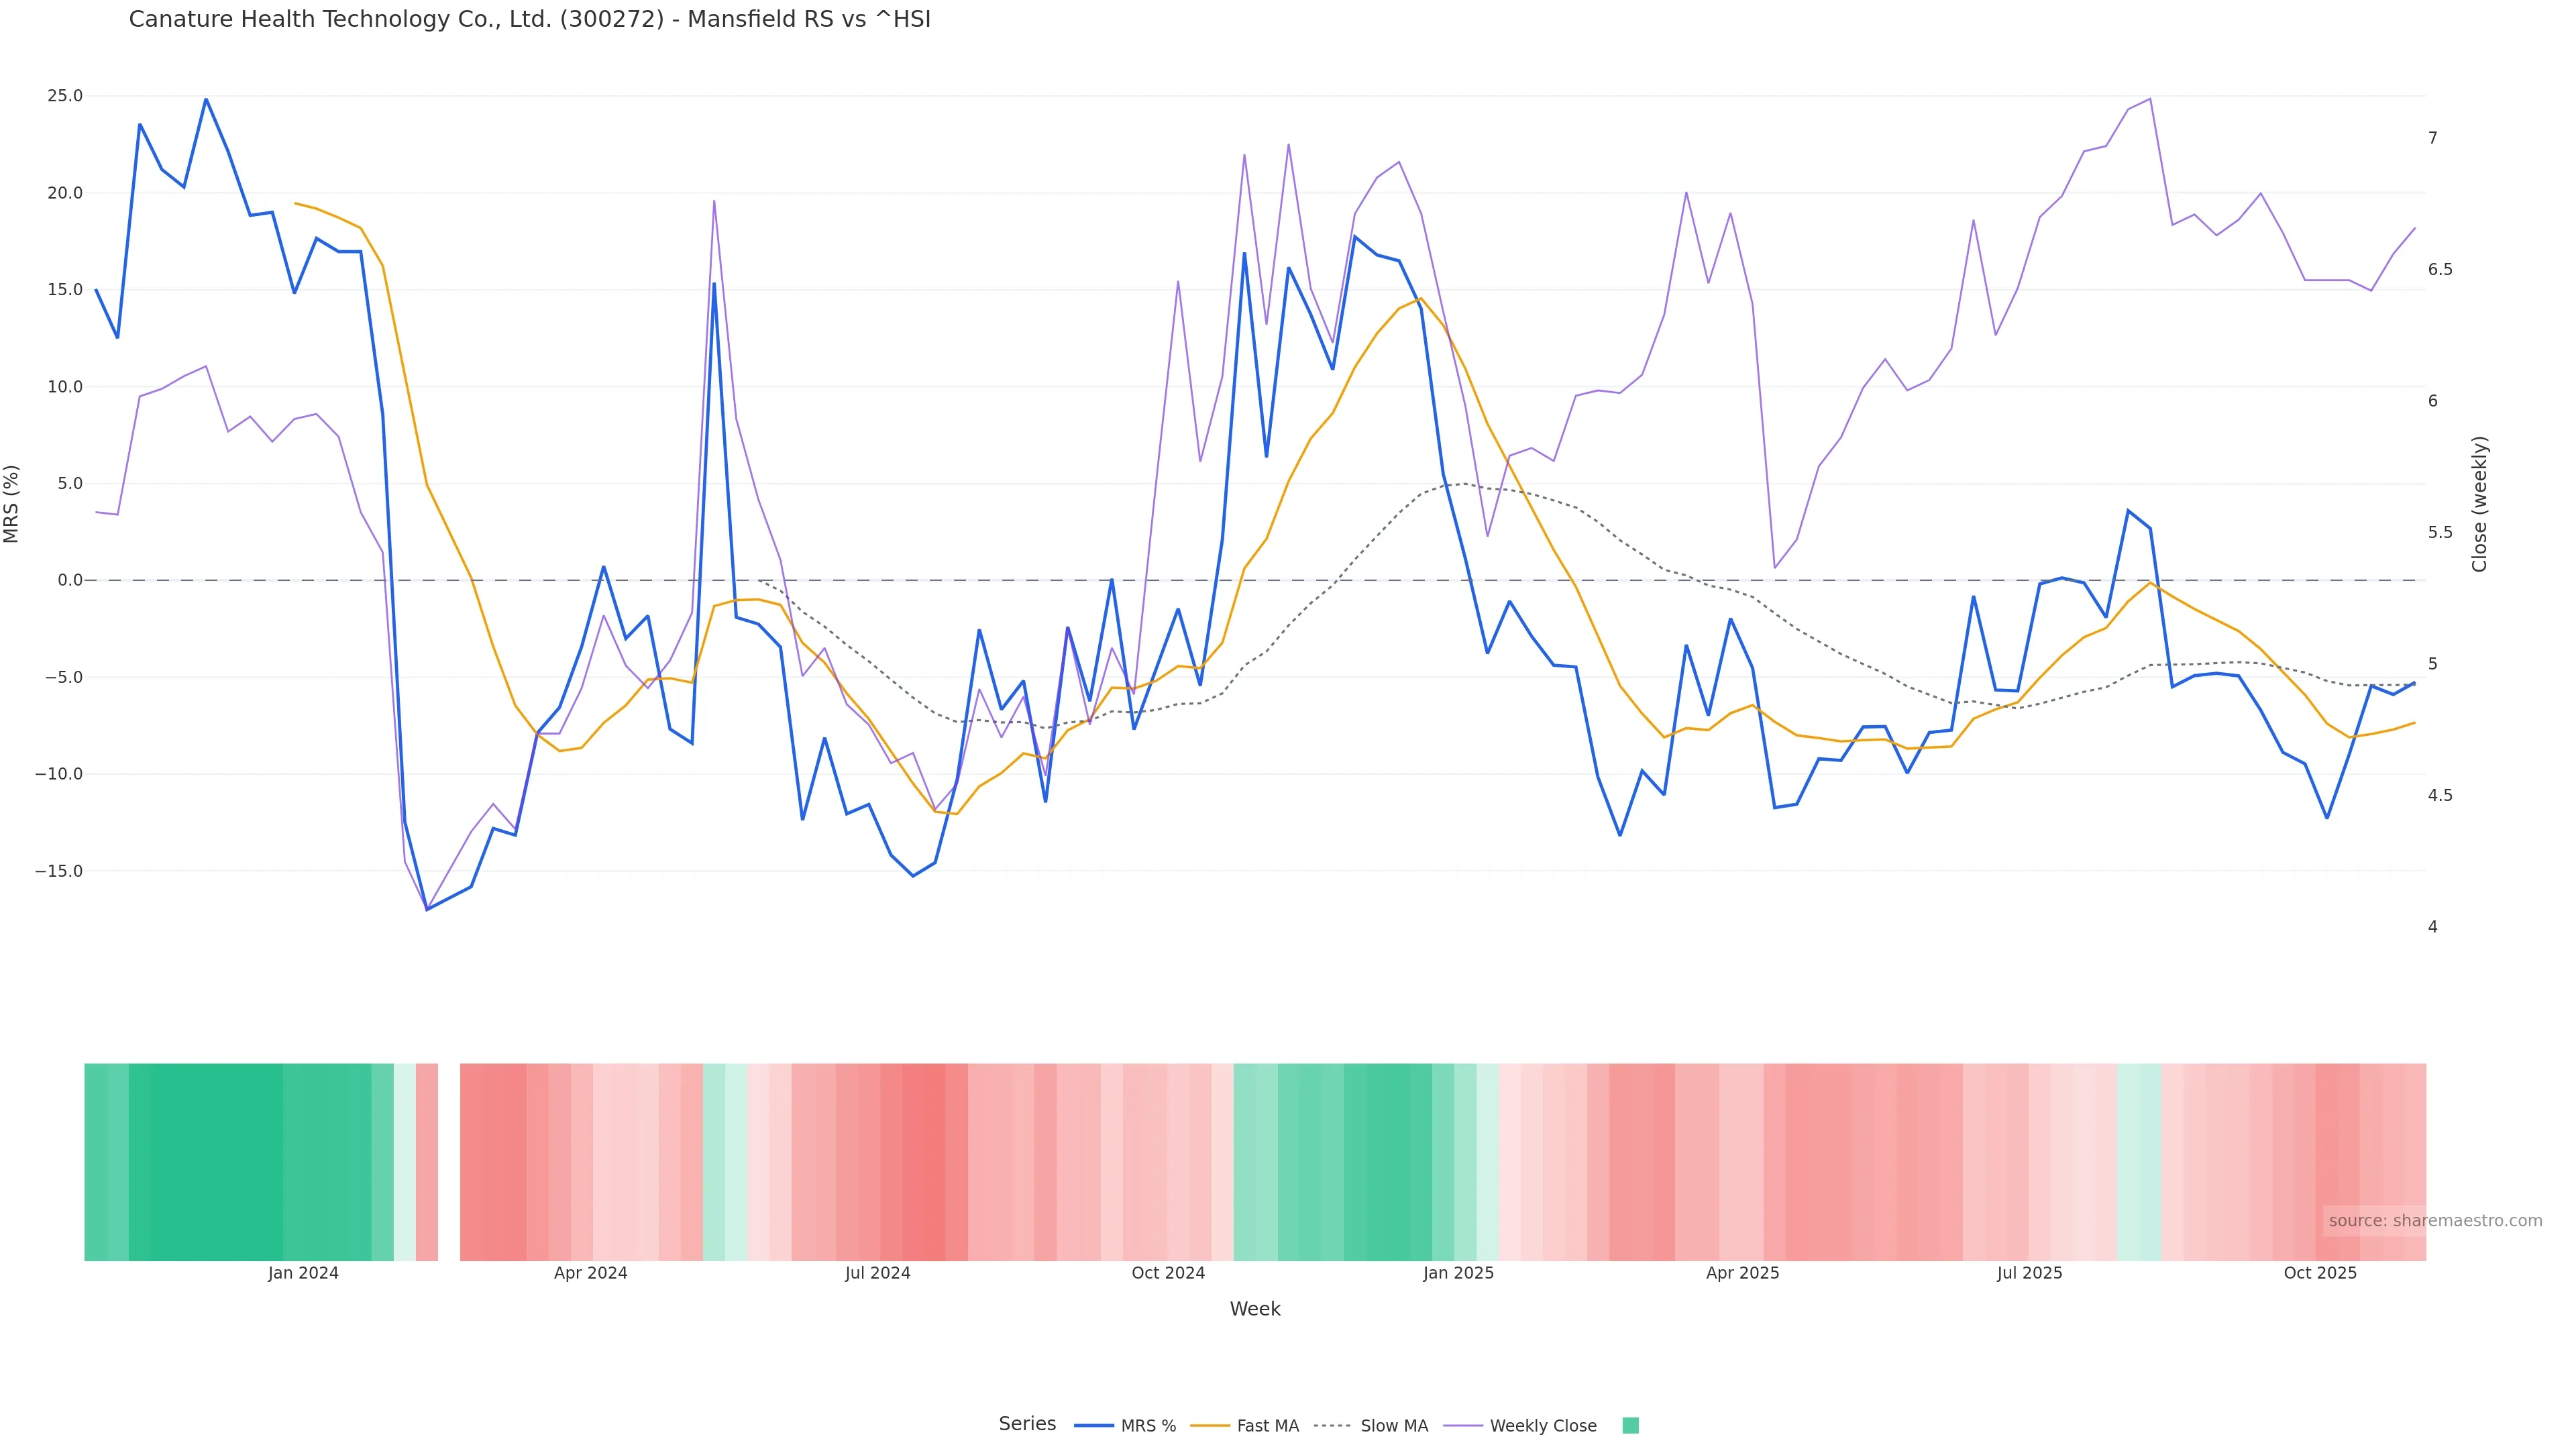Click the 'MRS (%)' y-axis title

click(12, 504)
